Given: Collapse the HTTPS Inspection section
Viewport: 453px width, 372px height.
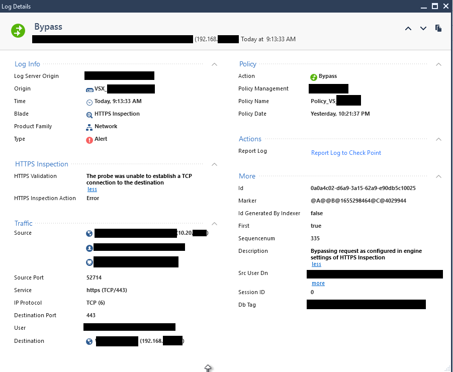Looking at the screenshot, I should pyautogui.click(x=214, y=164).
